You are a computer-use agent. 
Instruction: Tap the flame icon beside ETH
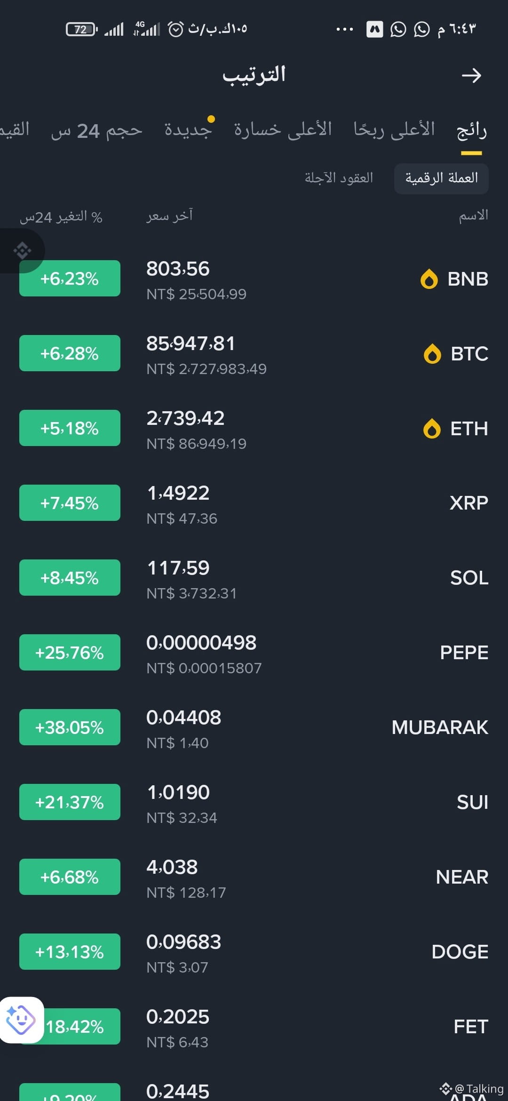click(x=432, y=429)
